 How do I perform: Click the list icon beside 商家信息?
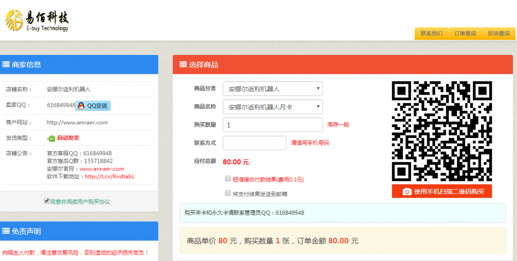tap(6, 64)
